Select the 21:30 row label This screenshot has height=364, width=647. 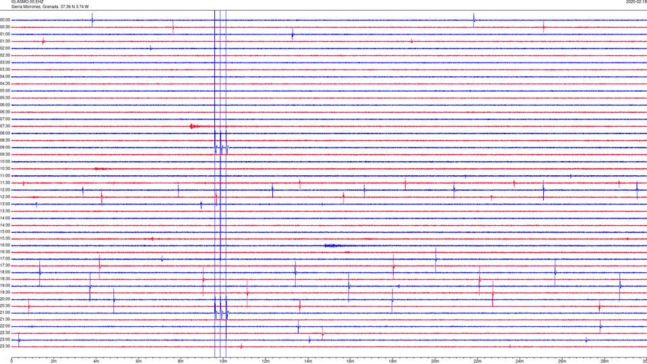[x=5, y=320]
